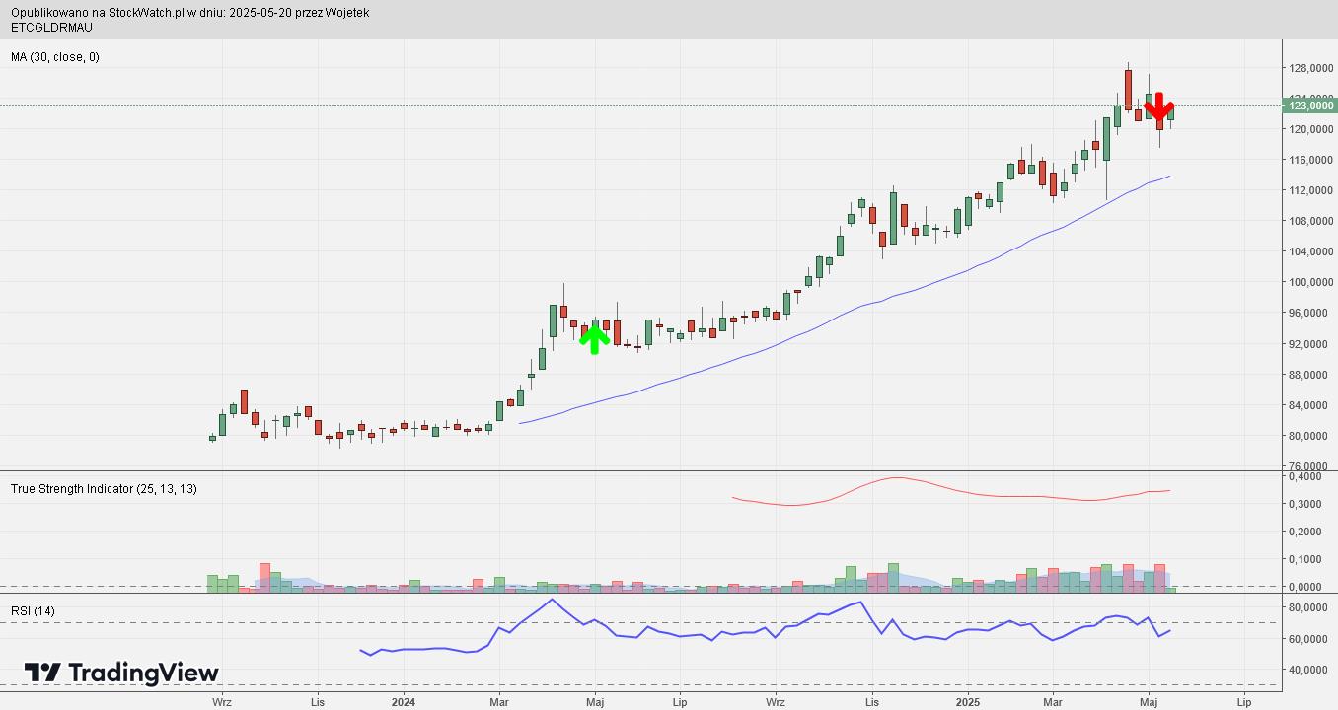Click the 128,0000 price axis label

pyautogui.click(x=1311, y=68)
